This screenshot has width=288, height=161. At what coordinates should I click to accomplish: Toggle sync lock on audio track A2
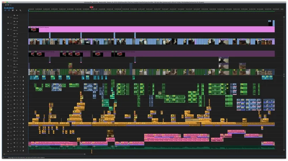(x=14, y=81)
